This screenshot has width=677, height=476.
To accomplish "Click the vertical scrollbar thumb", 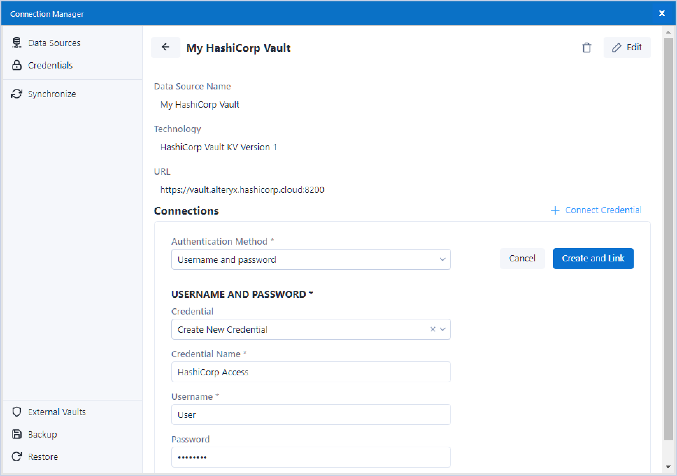I will [668, 239].
